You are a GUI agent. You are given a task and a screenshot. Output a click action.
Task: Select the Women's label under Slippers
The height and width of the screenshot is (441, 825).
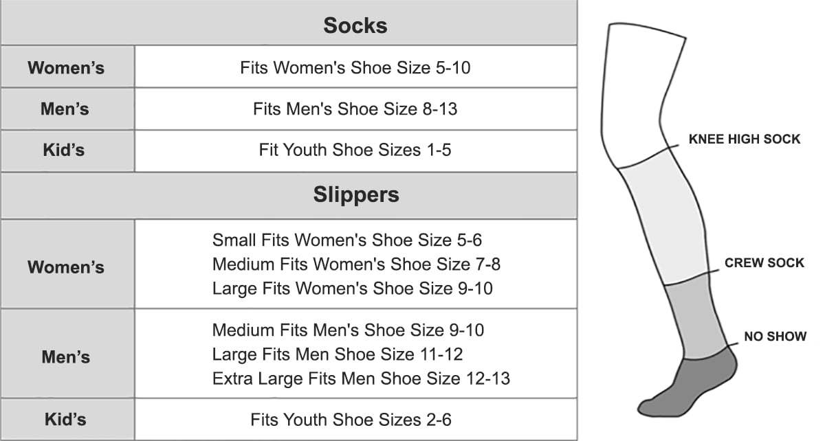point(66,267)
